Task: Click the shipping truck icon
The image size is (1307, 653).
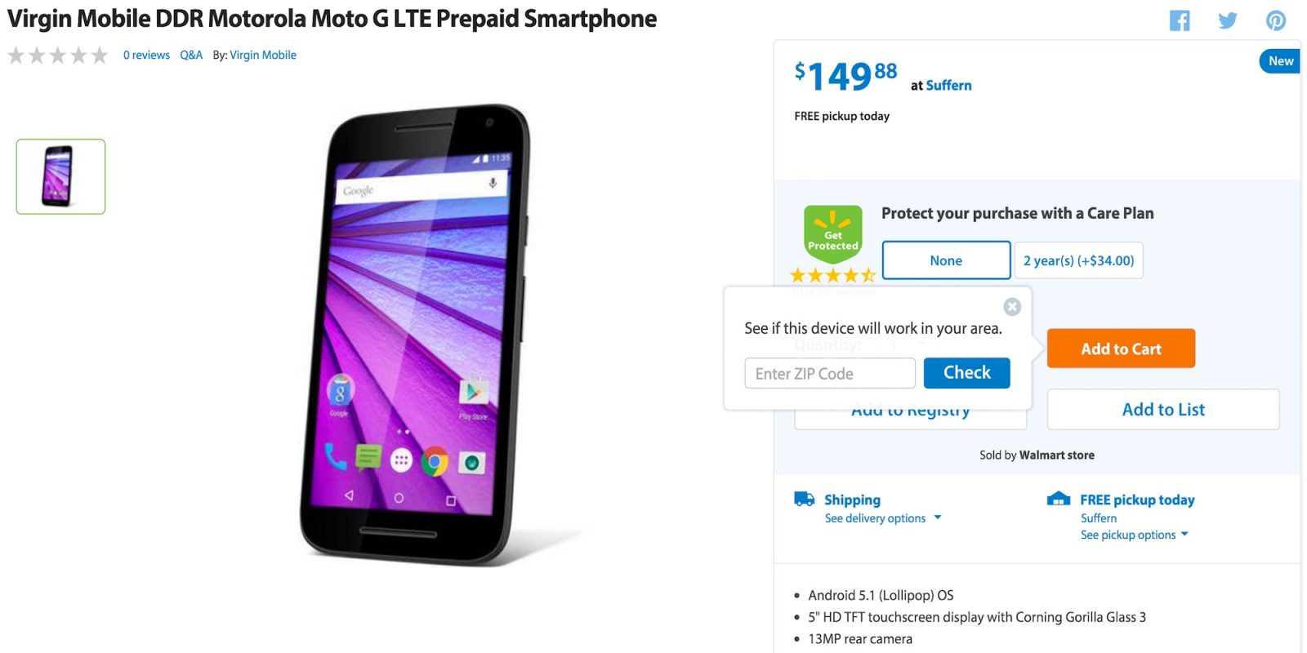Action: (x=804, y=499)
